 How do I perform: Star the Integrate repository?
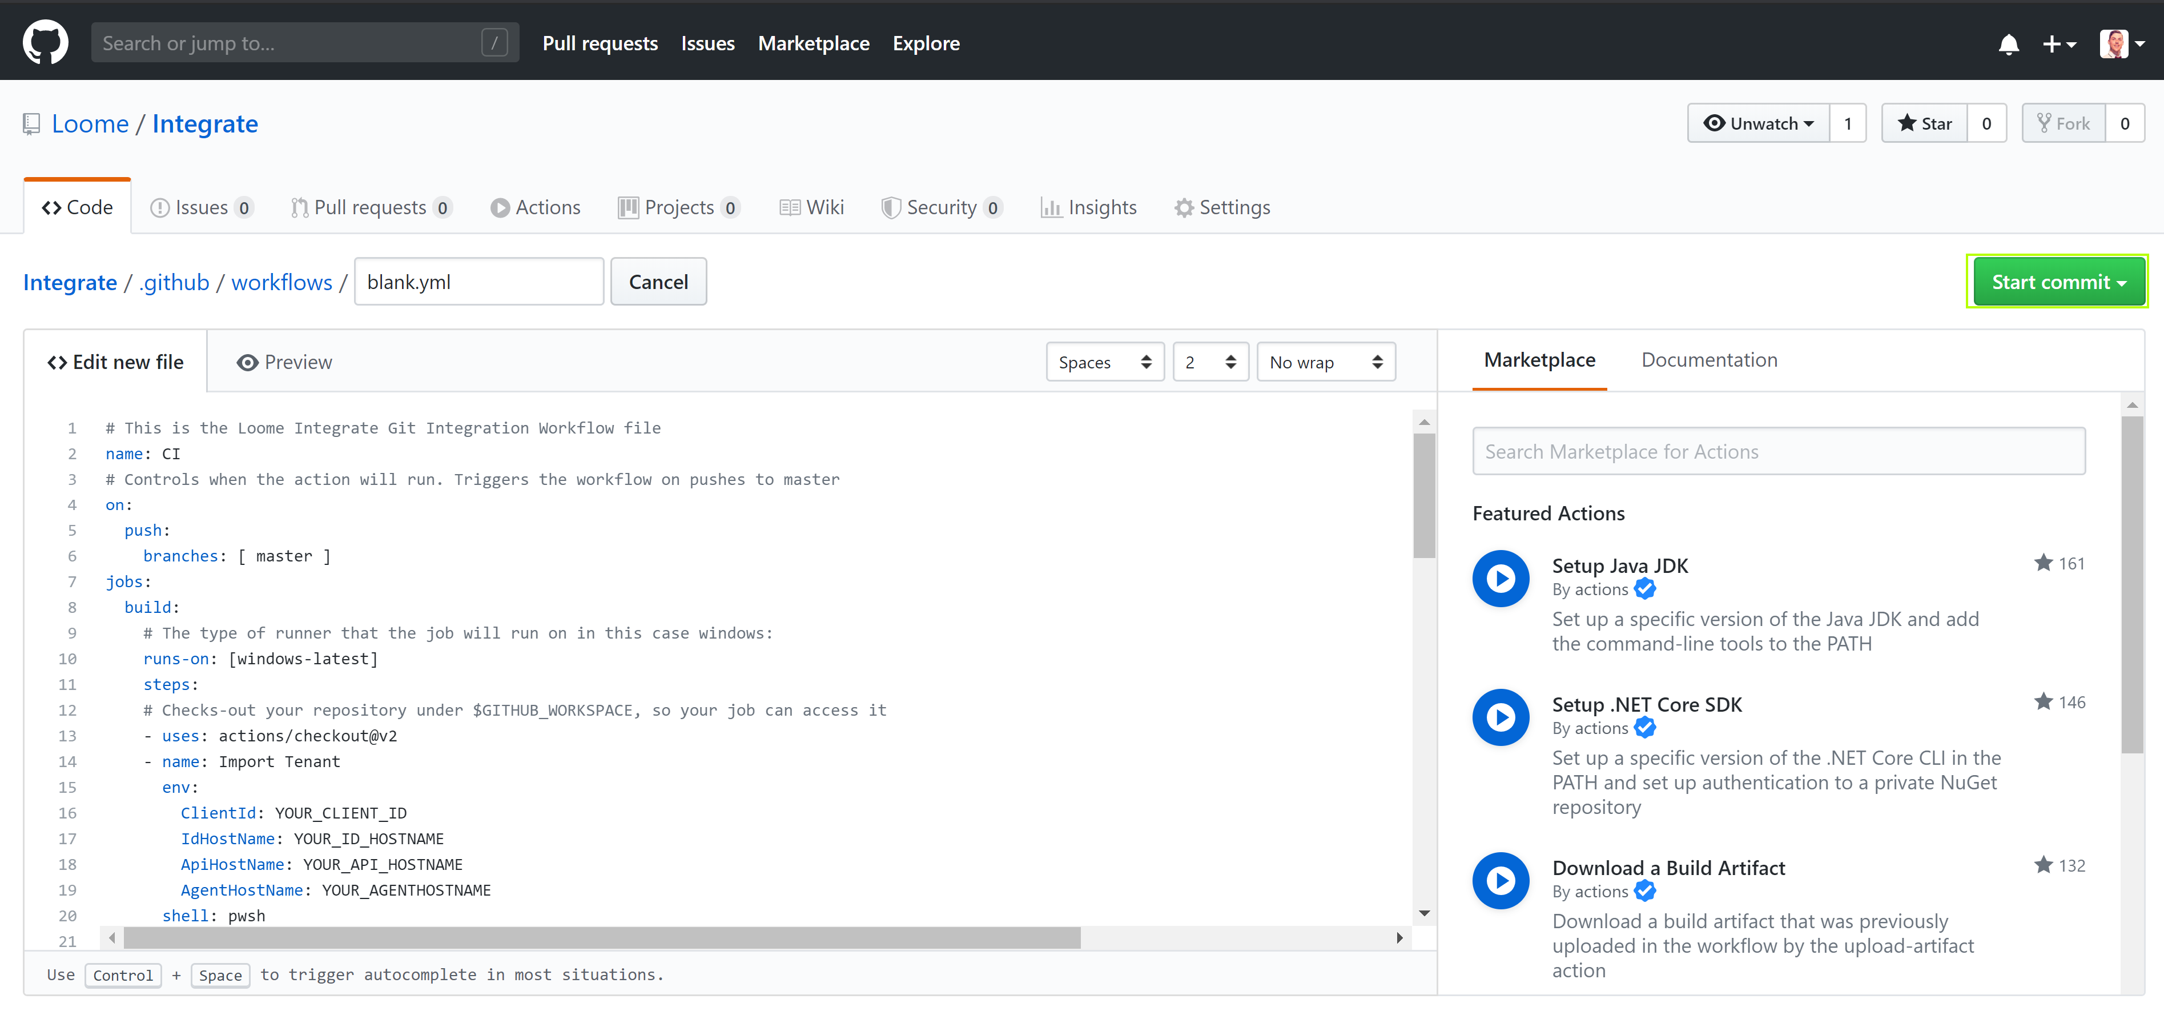(1924, 123)
